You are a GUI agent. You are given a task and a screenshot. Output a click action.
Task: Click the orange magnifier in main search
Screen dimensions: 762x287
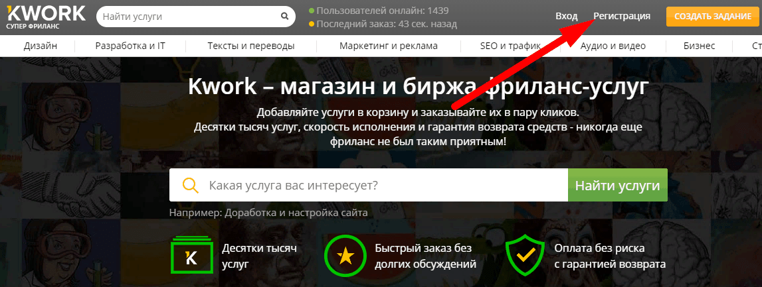click(x=190, y=185)
